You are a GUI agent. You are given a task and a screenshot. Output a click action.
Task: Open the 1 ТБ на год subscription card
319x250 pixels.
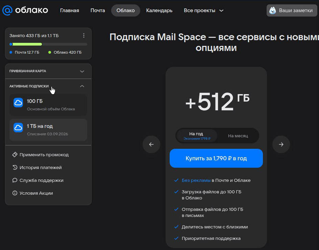coord(48,130)
